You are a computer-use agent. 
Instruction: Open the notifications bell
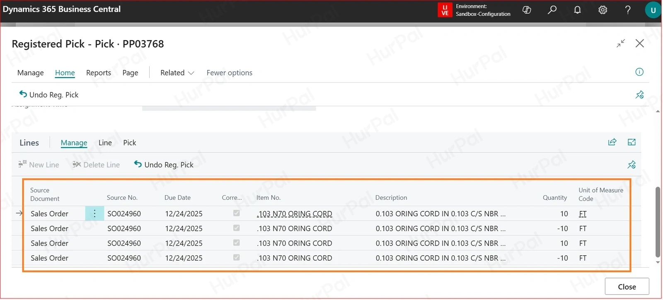tap(577, 10)
